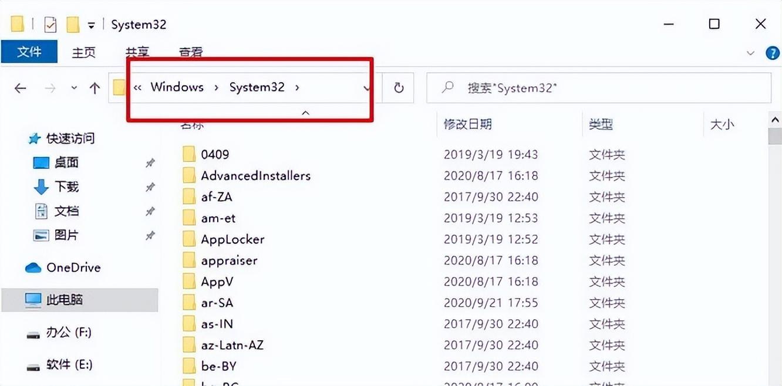Image resolution: width=782 pixels, height=386 pixels.
Task: Select 快速访问 in navigation pane
Action: [70, 138]
